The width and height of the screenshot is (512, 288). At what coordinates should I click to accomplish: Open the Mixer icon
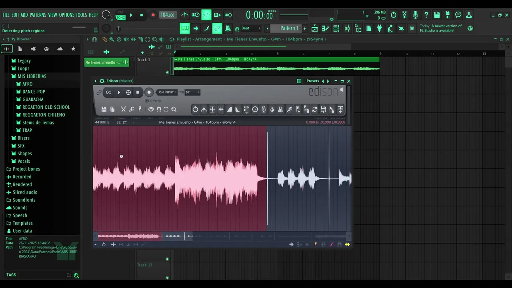tap(347, 28)
